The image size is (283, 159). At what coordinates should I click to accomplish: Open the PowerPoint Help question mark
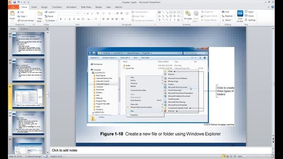pos(272,7)
